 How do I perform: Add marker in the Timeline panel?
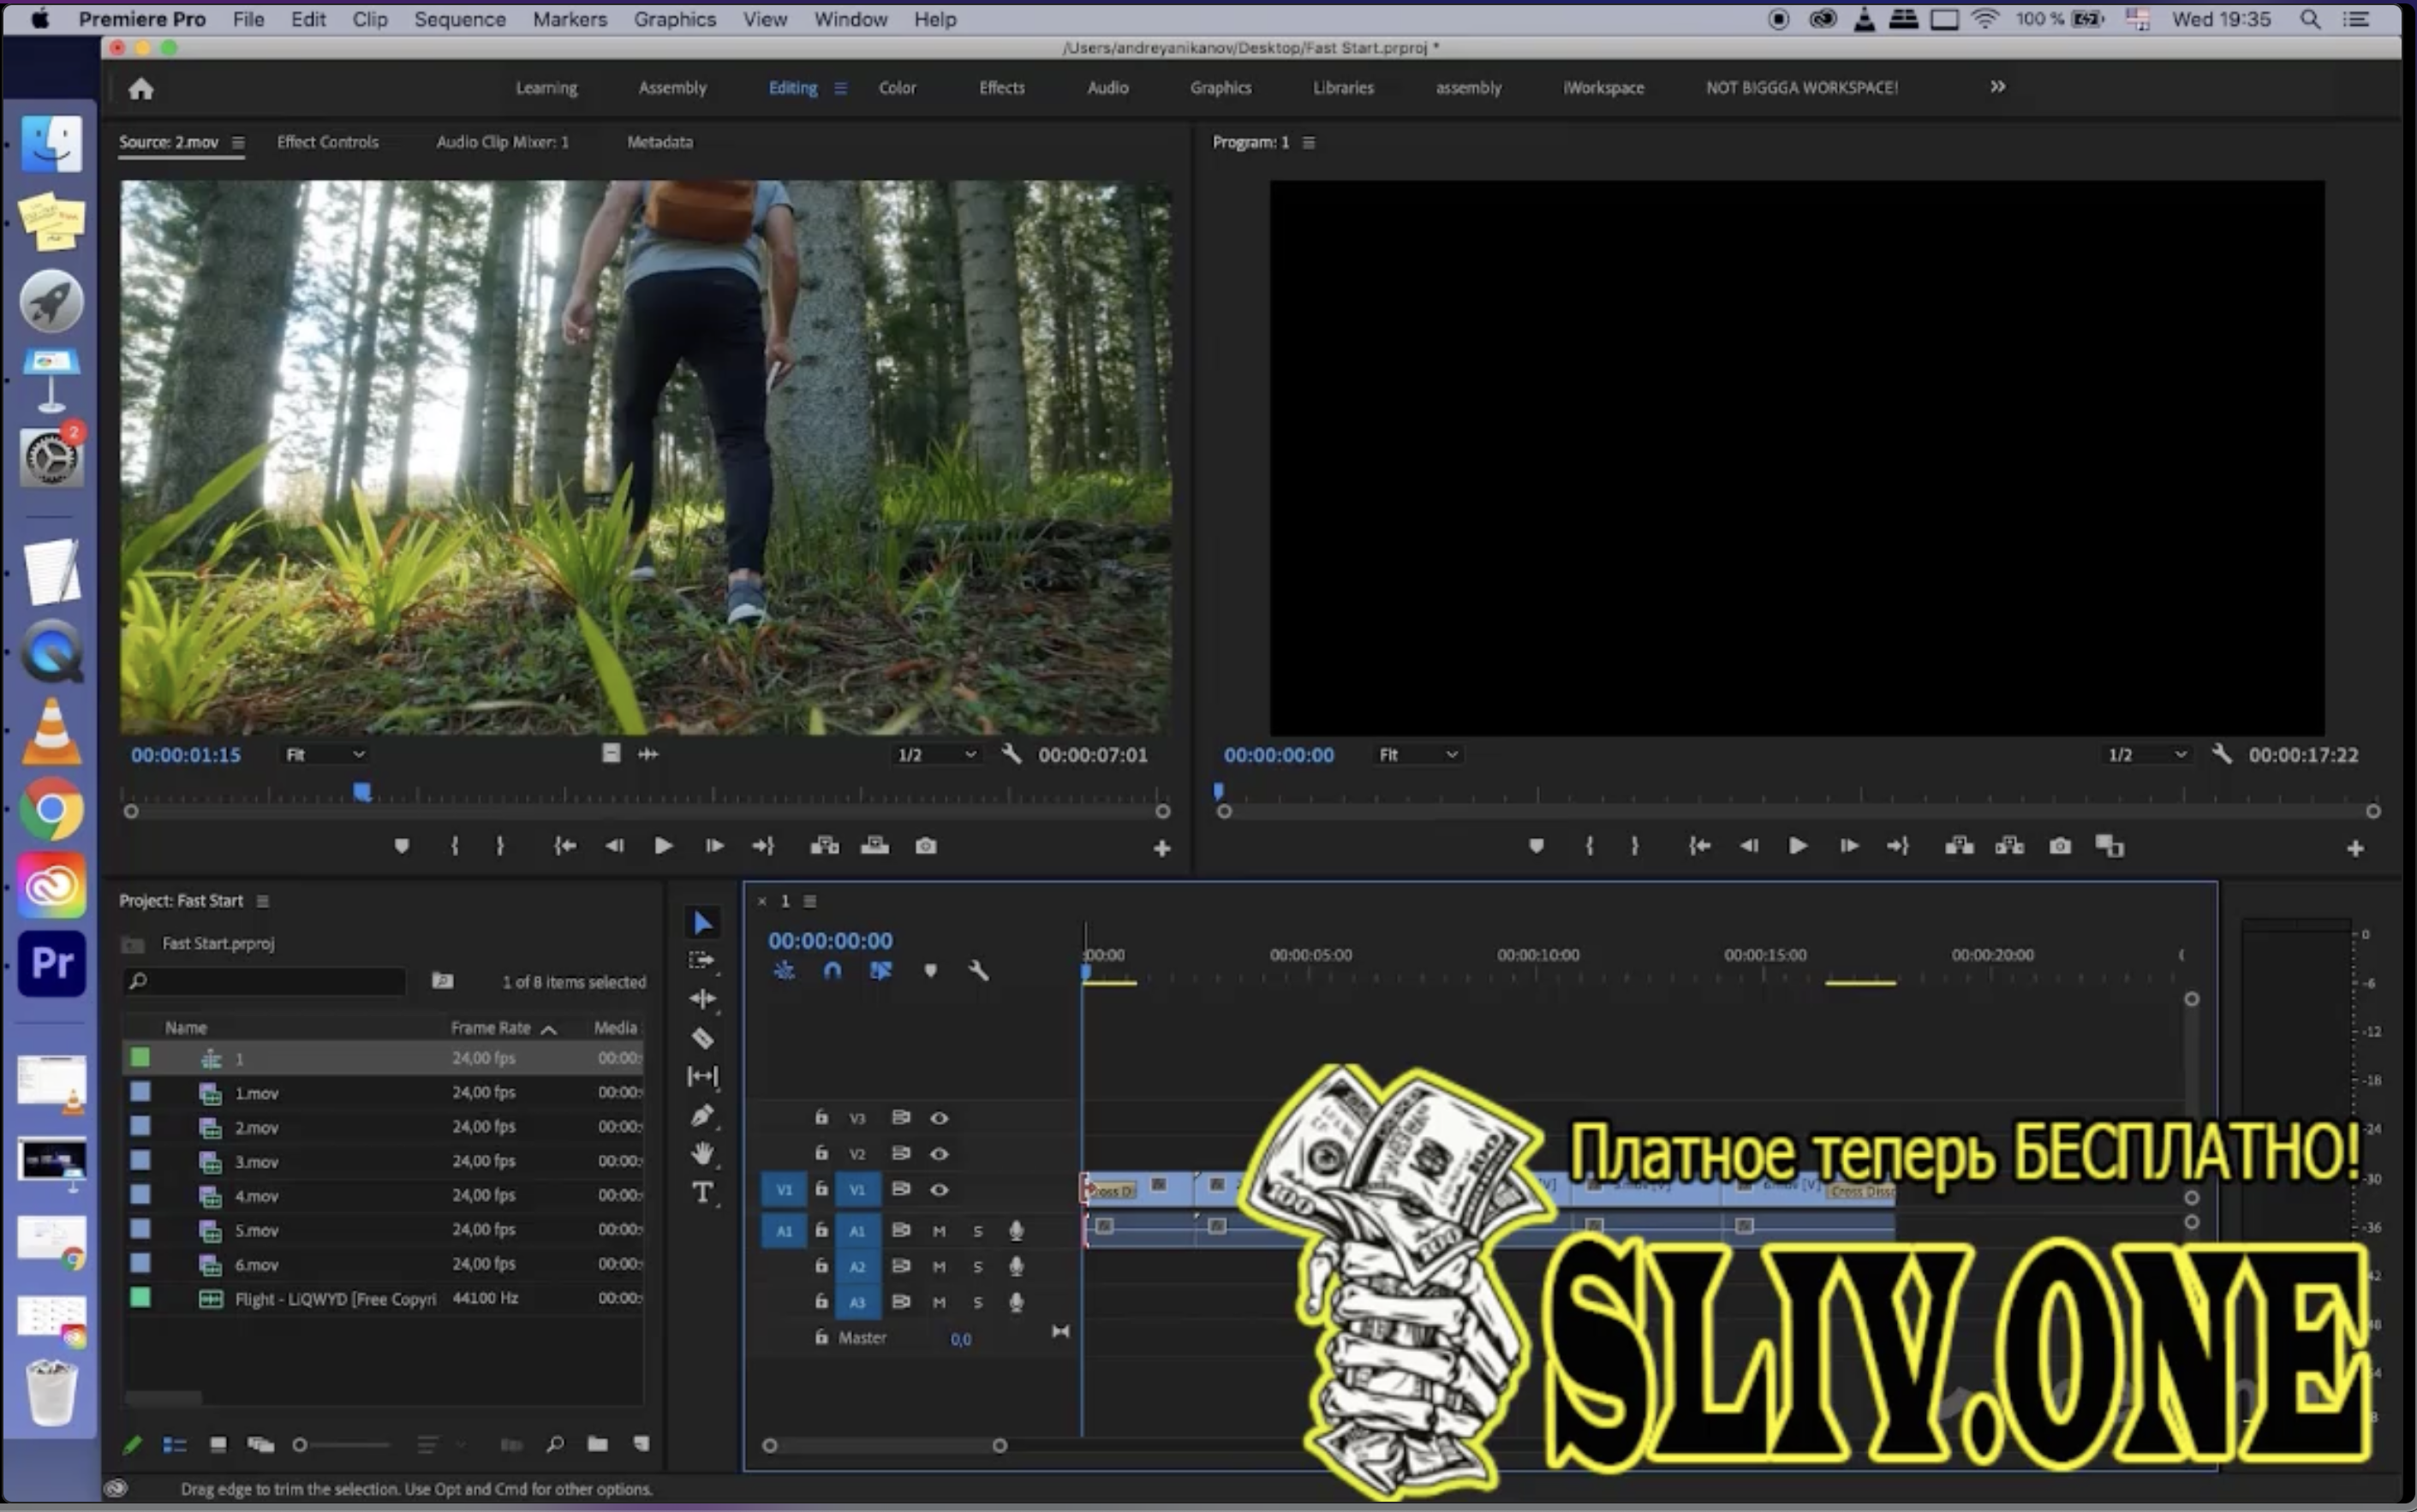pos(930,970)
